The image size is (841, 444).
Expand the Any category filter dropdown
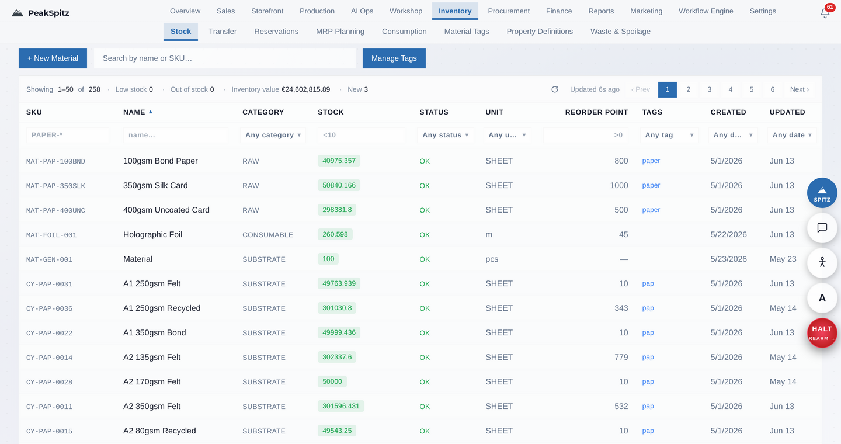point(273,135)
